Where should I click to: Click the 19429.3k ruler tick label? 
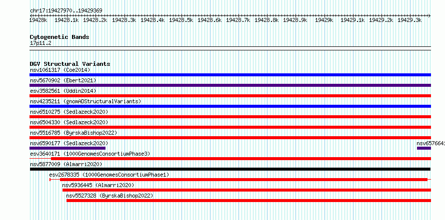click(x=409, y=20)
